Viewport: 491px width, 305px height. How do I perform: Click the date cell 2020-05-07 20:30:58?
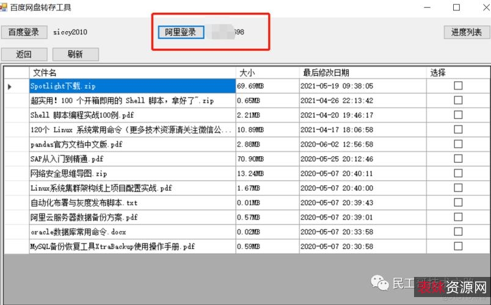[363, 246]
